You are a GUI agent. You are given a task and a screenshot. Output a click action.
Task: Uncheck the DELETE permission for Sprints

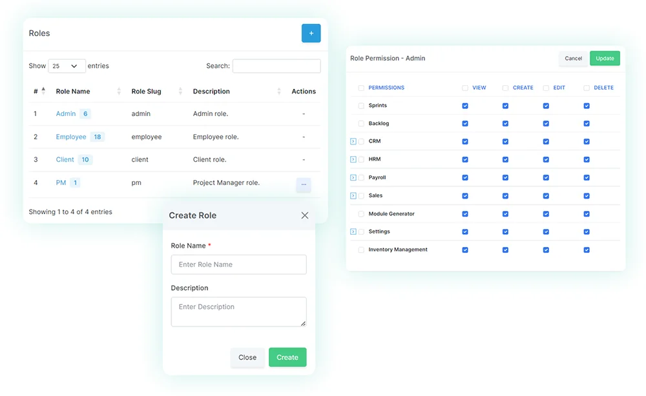point(587,105)
